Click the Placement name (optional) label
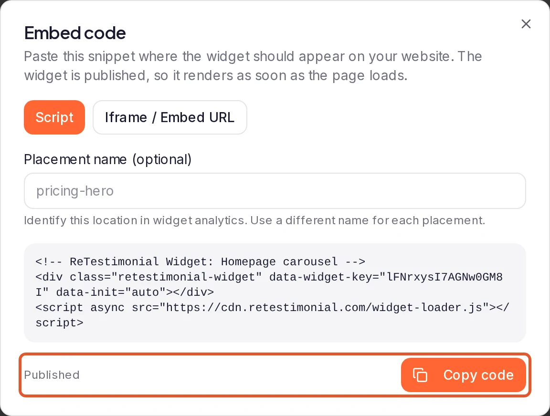The height and width of the screenshot is (416, 550). coord(108,159)
